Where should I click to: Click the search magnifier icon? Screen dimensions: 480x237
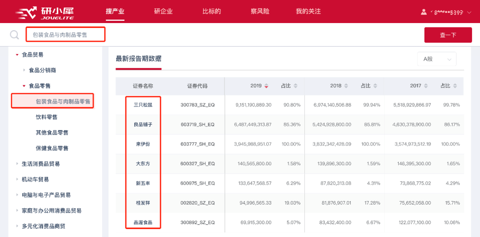point(14,35)
